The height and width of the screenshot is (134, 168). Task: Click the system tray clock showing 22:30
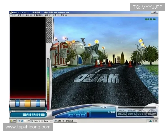155,121
